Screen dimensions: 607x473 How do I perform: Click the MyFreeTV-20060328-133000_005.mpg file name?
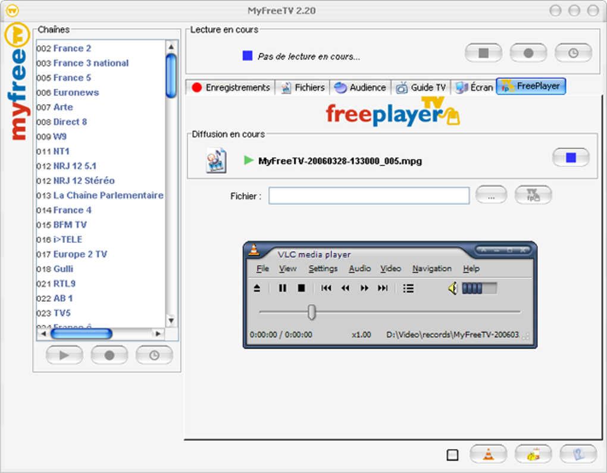[x=340, y=161]
